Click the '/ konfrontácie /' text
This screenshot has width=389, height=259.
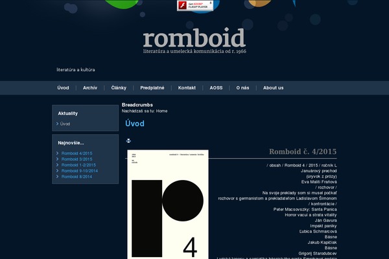coord(323,204)
